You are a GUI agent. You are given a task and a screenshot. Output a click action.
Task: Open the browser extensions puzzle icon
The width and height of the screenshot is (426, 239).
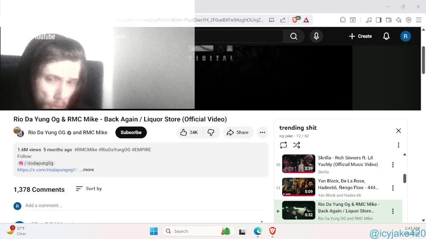tap(343, 20)
